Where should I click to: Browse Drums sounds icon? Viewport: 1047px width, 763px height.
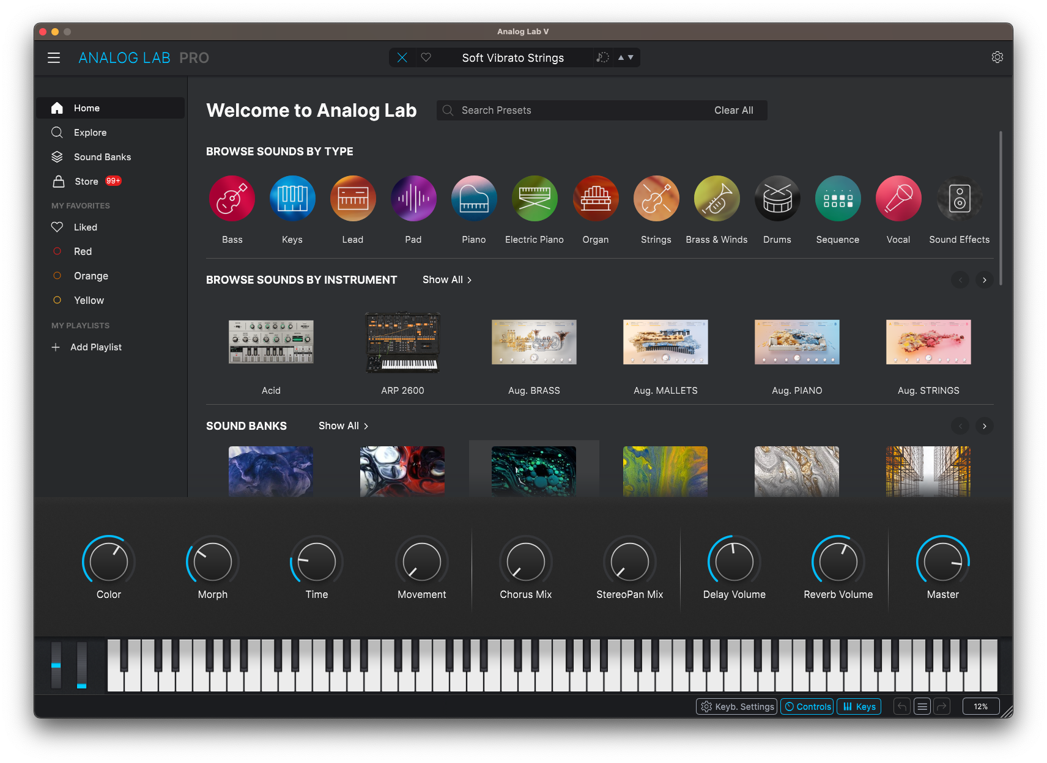pyautogui.click(x=777, y=199)
